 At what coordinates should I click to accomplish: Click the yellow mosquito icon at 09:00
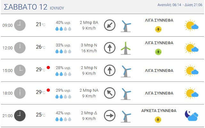(158, 29)
